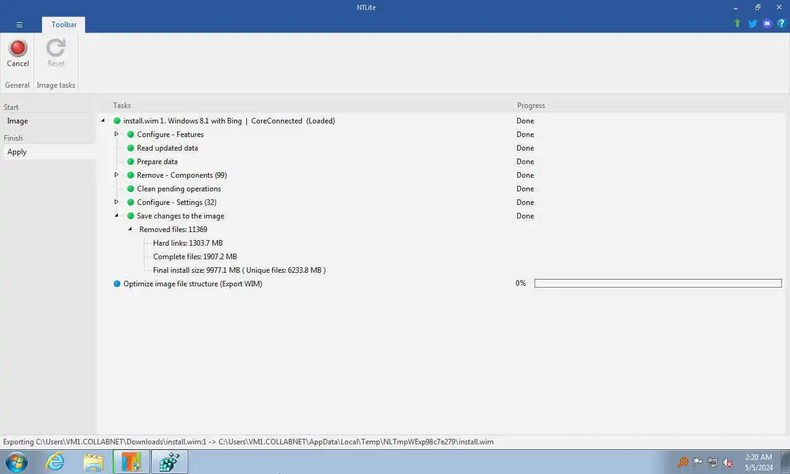The image size is (790, 474).
Task: Click Done status of Prepare data row
Action: click(525, 162)
